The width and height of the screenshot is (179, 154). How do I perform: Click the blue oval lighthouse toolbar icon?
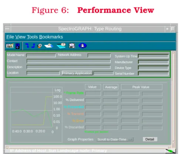[x=82, y=46]
